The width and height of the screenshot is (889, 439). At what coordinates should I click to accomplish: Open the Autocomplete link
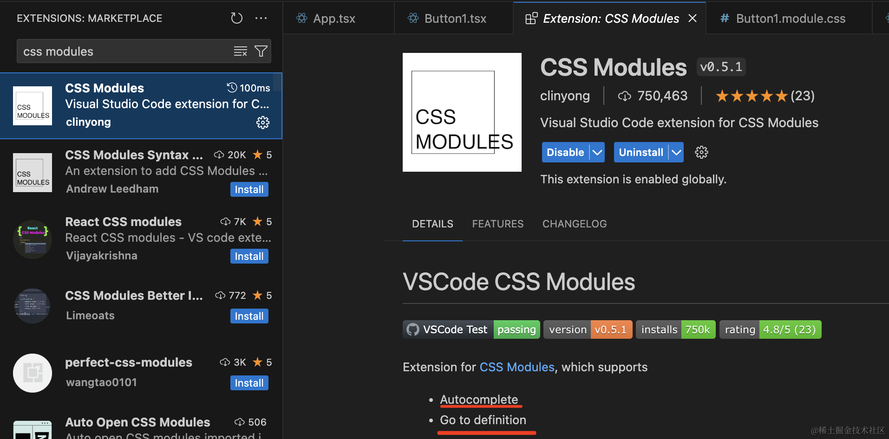click(479, 400)
